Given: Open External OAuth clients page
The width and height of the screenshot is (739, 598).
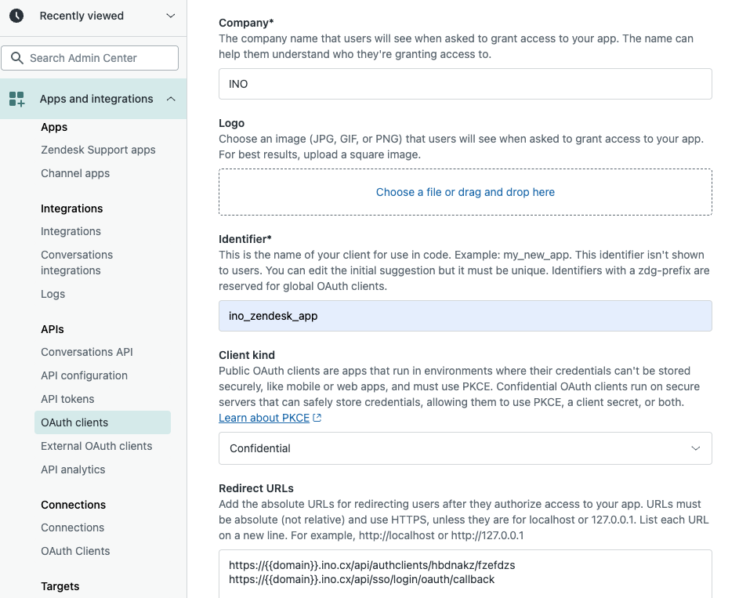Looking at the screenshot, I should 96,446.
